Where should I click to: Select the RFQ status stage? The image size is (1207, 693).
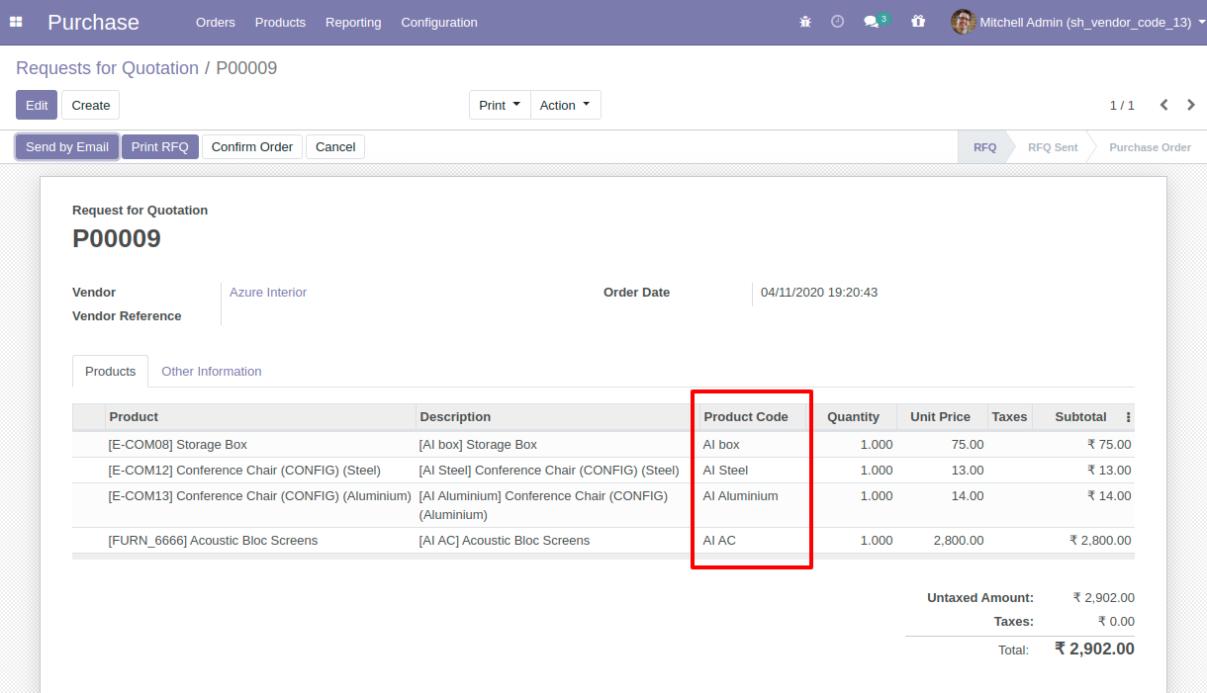coord(984,147)
